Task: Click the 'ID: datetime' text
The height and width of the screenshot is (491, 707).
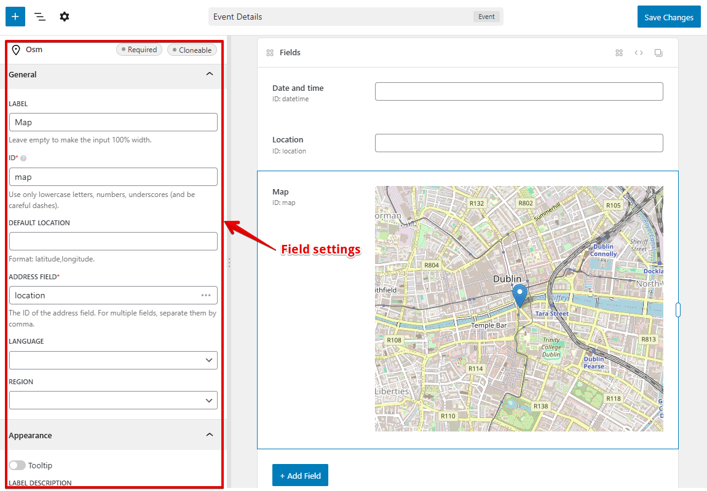Action: coord(290,99)
